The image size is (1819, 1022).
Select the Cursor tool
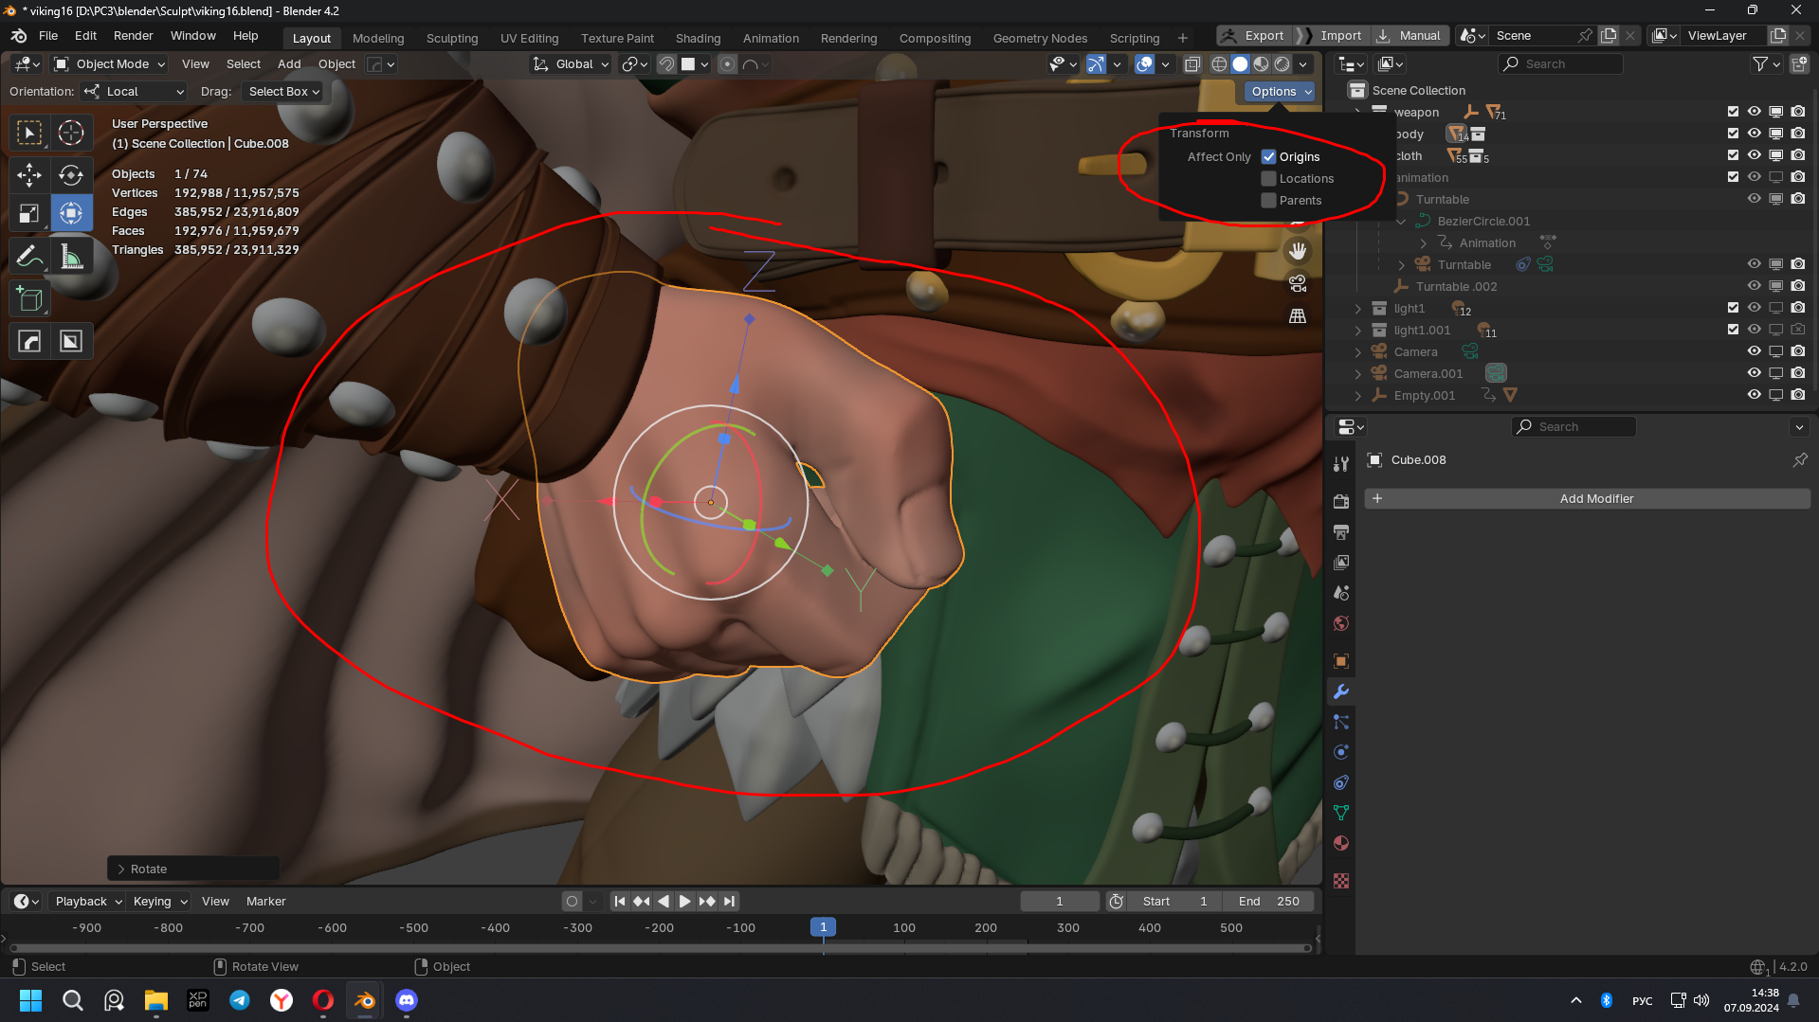(71, 133)
